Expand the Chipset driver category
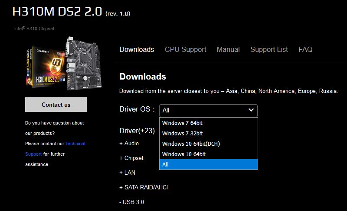Viewport: 347px width, 211px height. (x=131, y=158)
